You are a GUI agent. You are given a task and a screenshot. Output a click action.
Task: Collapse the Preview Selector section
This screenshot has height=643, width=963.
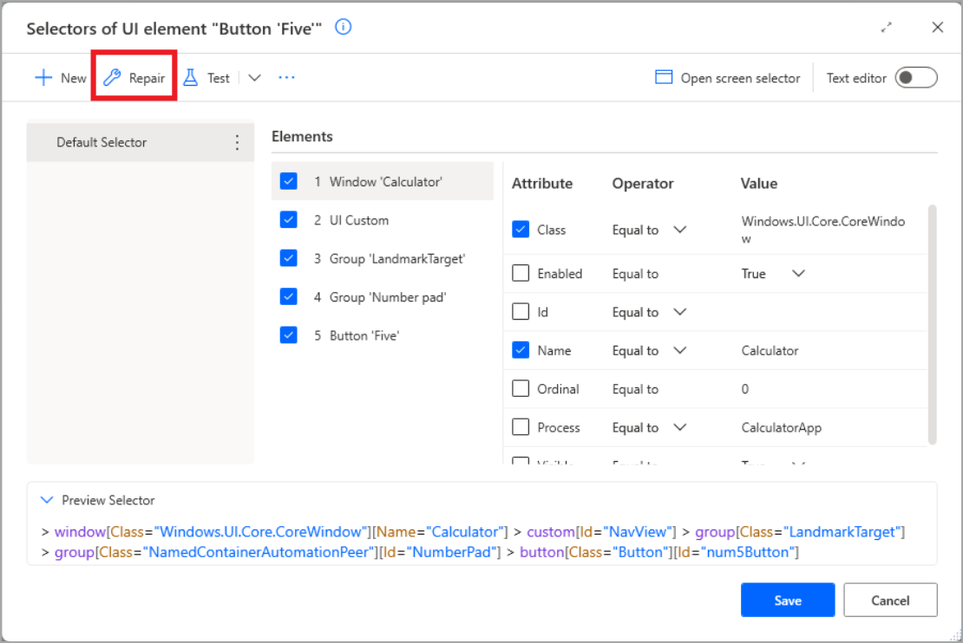pyautogui.click(x=48, y=500)
